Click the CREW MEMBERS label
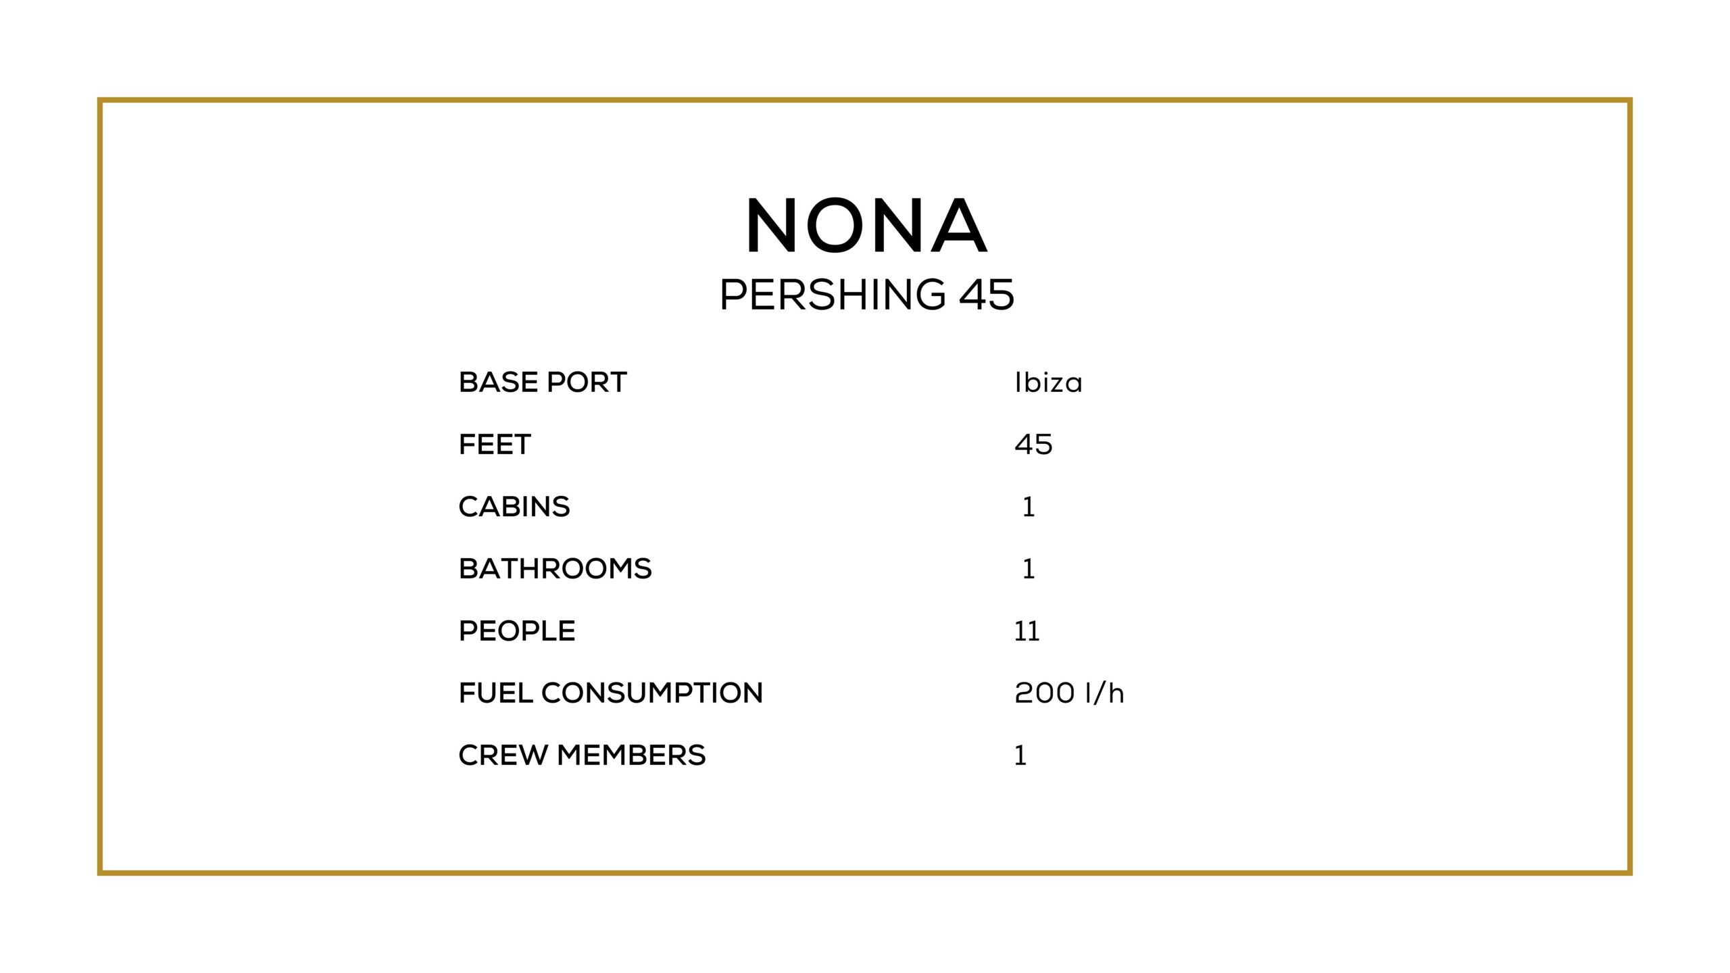 582,755
